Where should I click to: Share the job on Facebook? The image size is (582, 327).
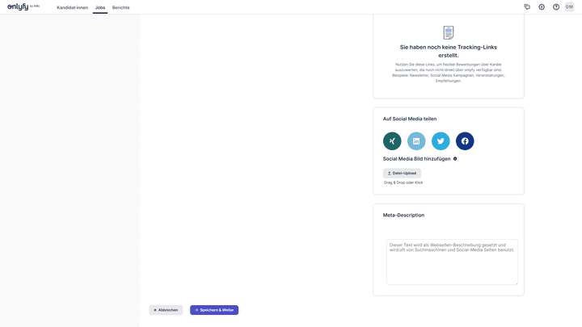(x=465, y=141)
